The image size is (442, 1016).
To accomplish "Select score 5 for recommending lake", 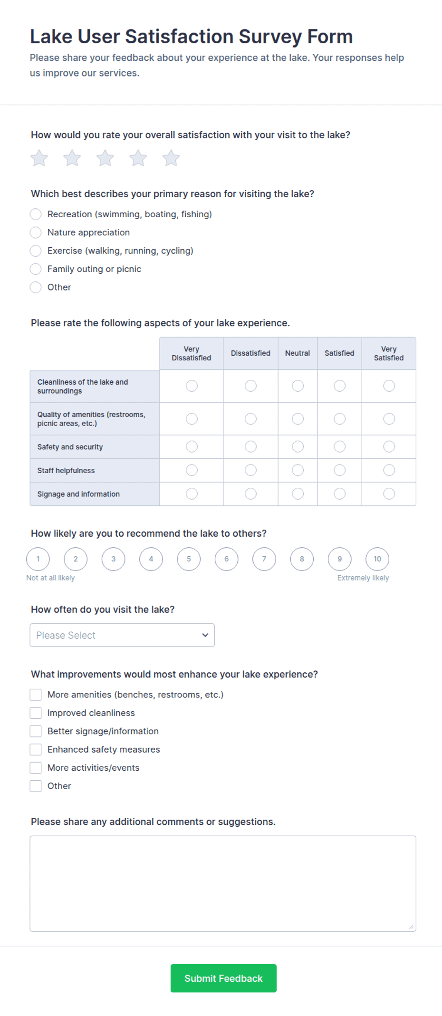I will pos(189,559).
